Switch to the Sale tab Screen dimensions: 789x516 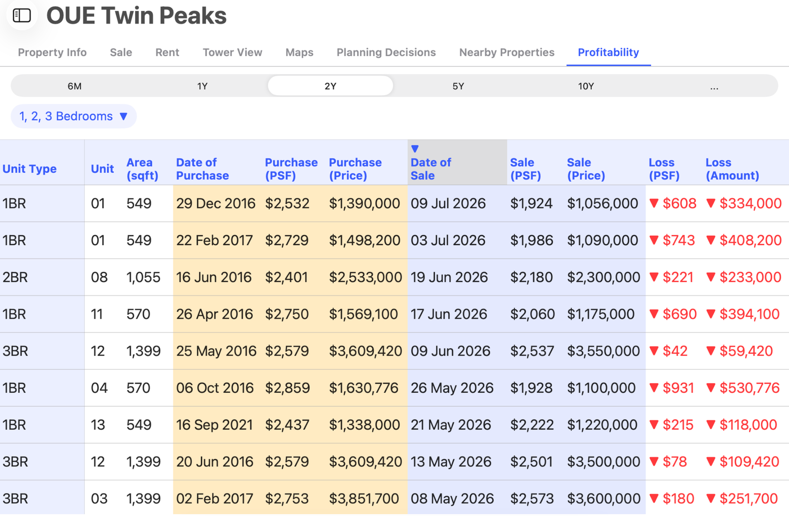coord(121,52)
